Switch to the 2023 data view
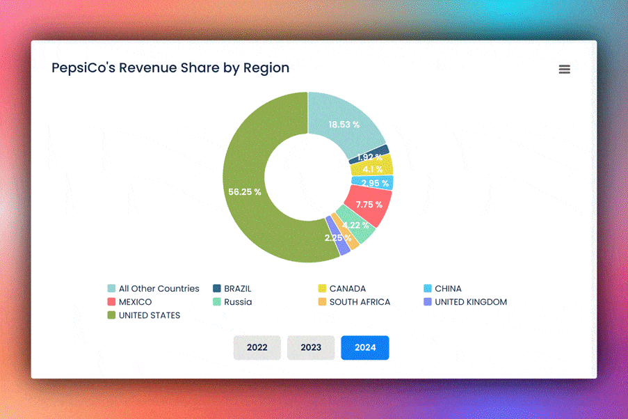Image resolution: width=628 pixels, height=419 pixels. point(311,347)
